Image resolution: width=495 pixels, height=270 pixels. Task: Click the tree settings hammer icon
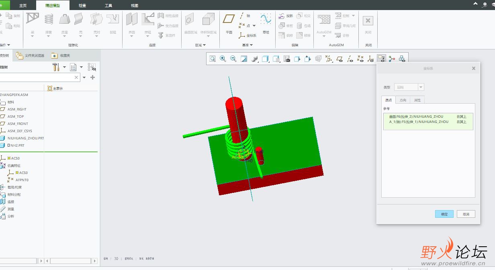point(56,67)
